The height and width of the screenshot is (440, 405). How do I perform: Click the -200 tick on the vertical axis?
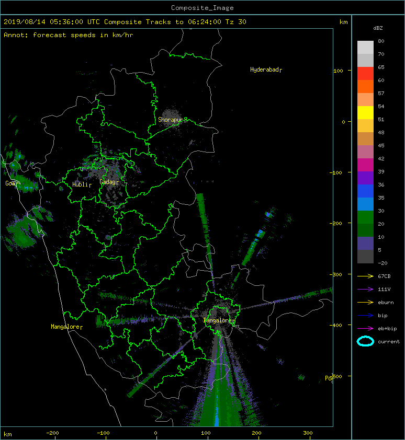click(336, 223)
